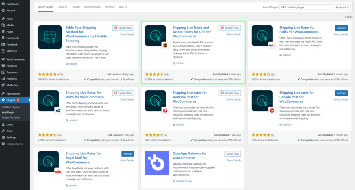The image size is (355, 190).
Task: Open the WooCommerce menu
Action: 15,59
